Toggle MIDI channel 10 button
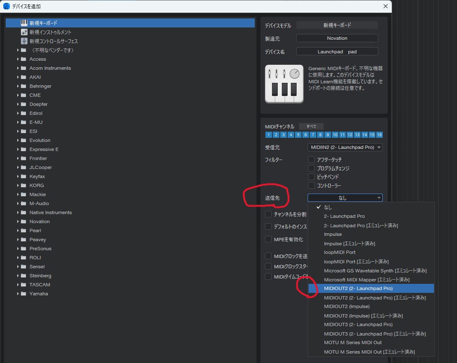This screenshot has width=457, height=363. [335, 135]
